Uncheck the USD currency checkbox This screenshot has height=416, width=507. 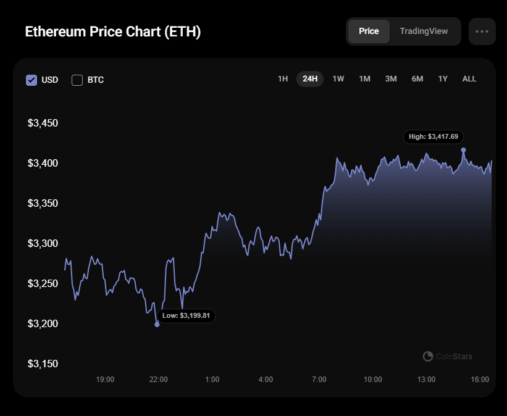31,80
